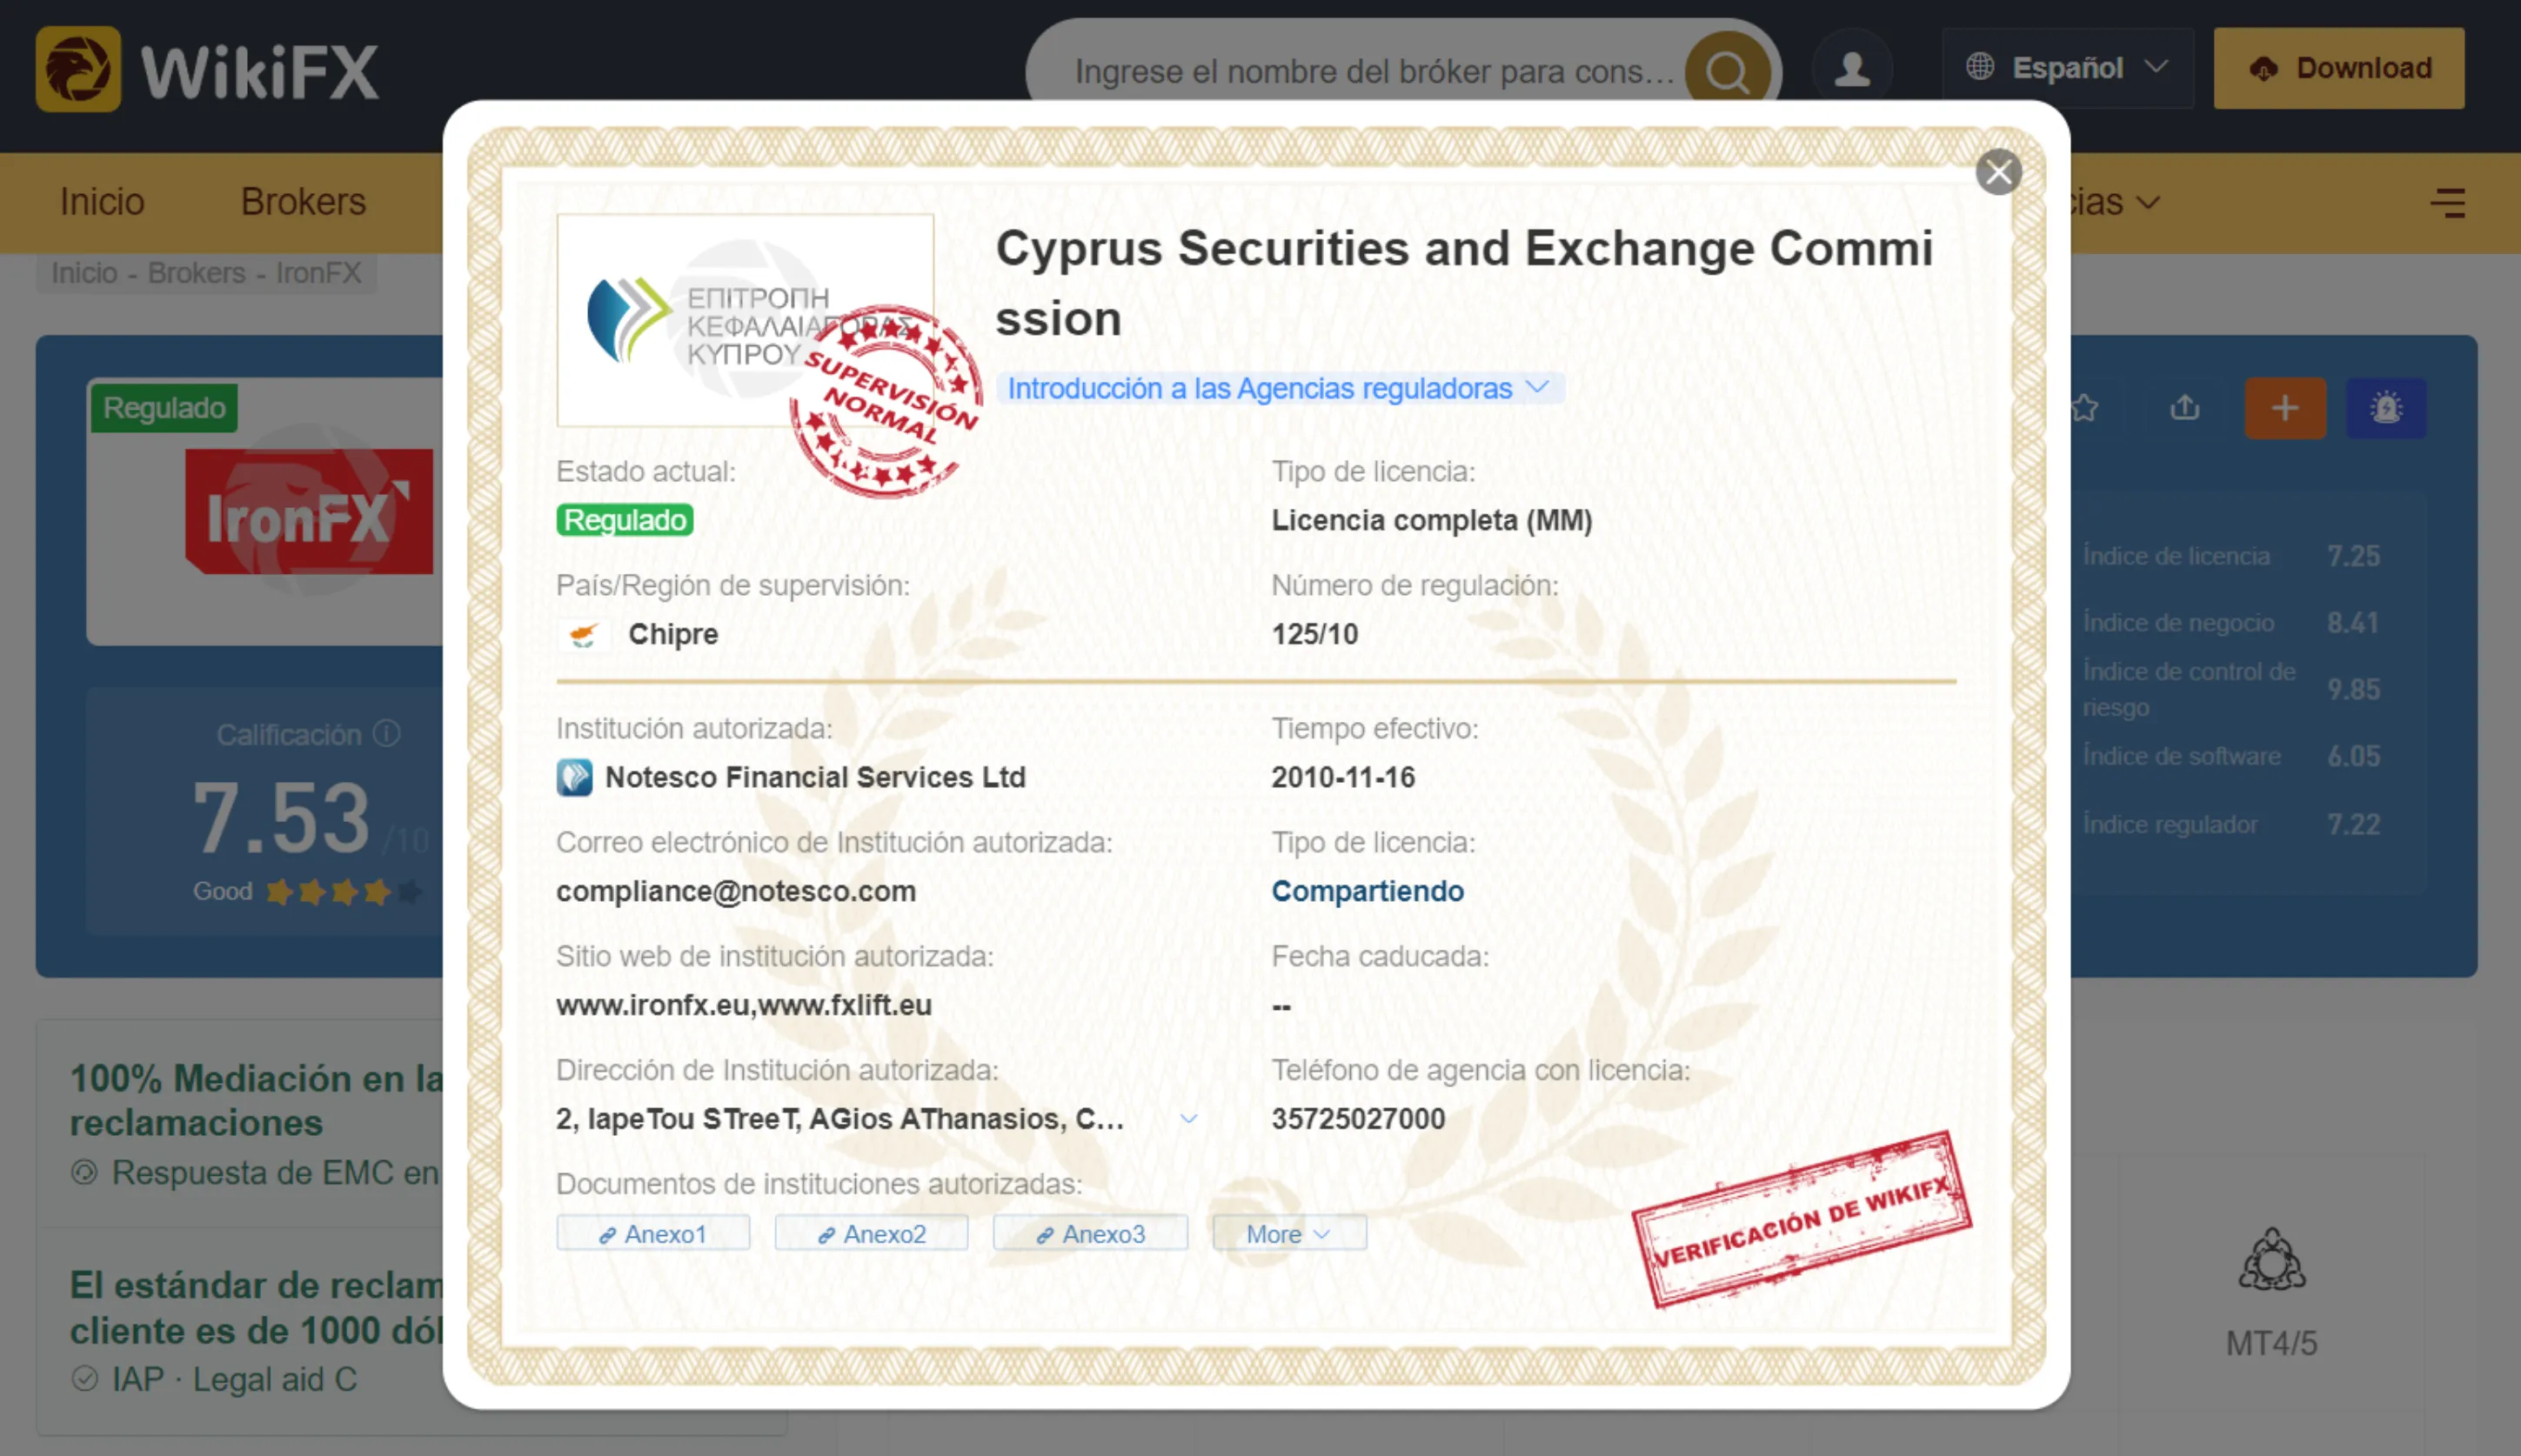Click the phone number 35725027000

[x=1358, y=1118]
